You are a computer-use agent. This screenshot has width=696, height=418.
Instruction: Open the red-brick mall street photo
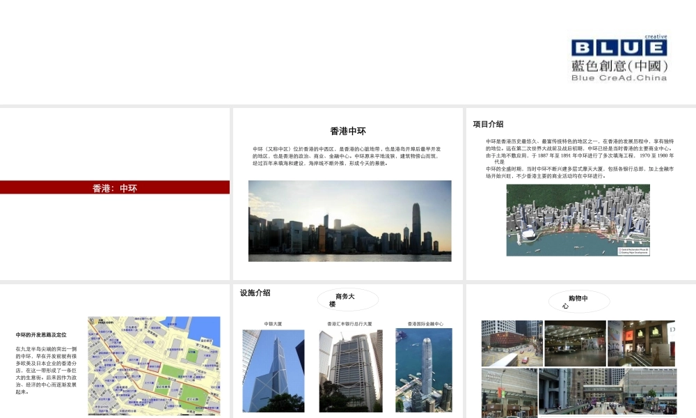point(512,343)
